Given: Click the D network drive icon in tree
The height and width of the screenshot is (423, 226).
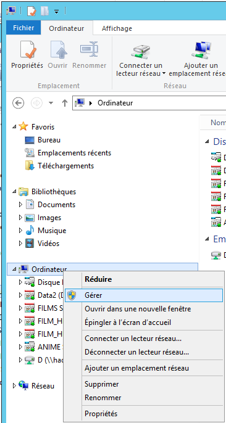Looking at the screenshot, I should 30,360.
